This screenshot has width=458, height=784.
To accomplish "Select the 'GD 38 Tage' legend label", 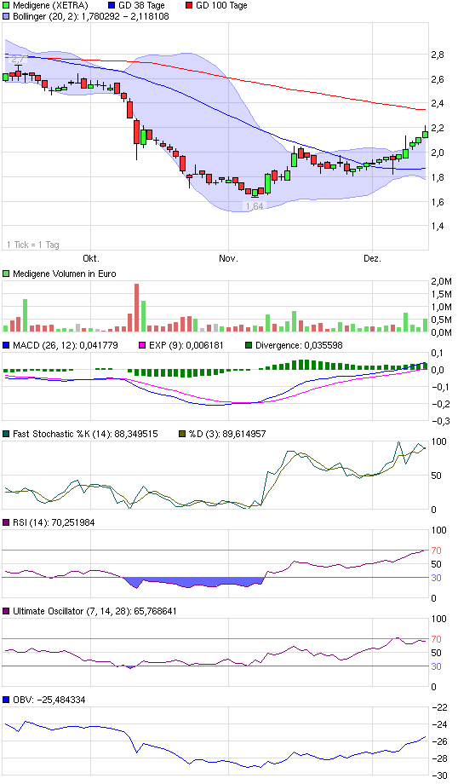I will 141,5.
